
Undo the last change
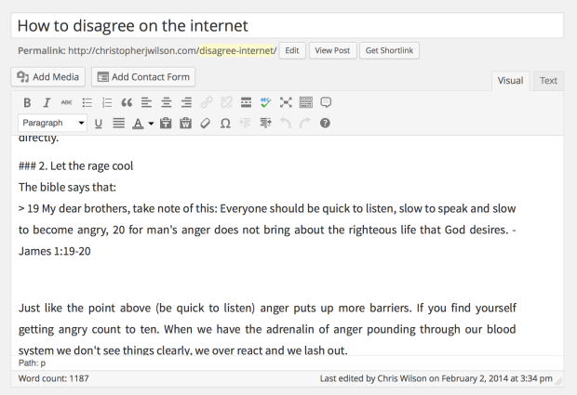[285, 123]
